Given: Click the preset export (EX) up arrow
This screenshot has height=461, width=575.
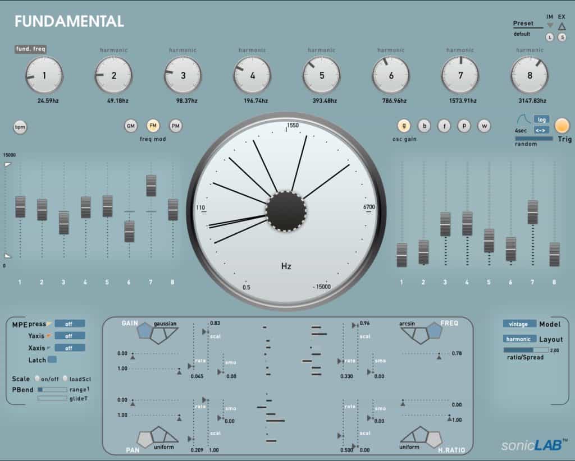Looking at the screenshot, I should click(x=562, y=26).
